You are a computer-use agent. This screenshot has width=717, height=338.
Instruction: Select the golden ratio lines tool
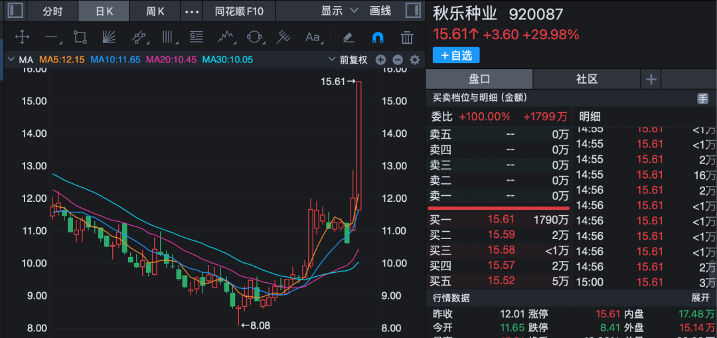196,37
